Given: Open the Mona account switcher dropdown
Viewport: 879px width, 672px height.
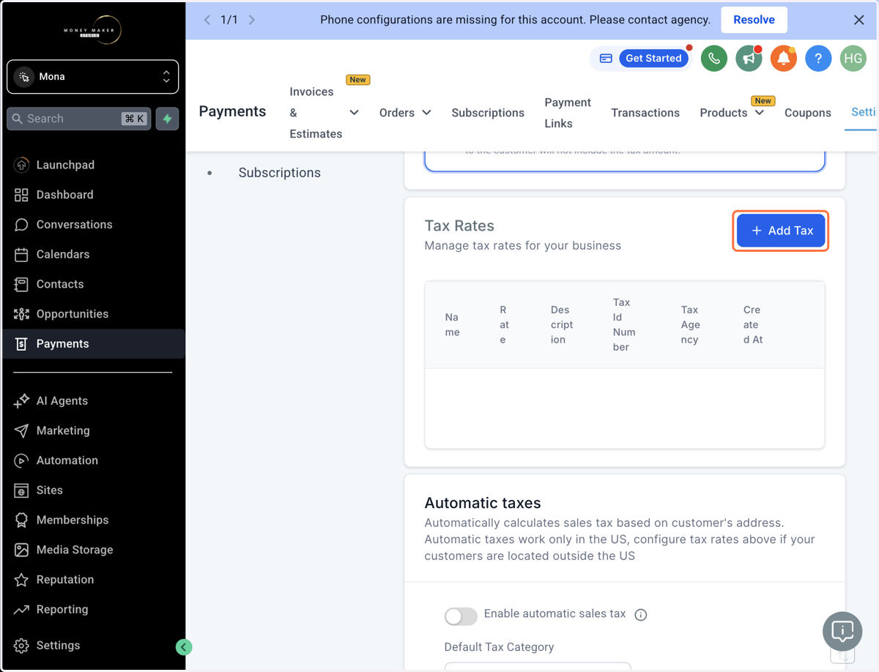Looking at the screenshot, I should pyautogui.click(x=93, y=77).
